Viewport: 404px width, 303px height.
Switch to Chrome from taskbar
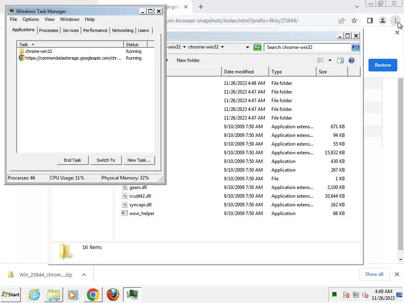point(93,294)
